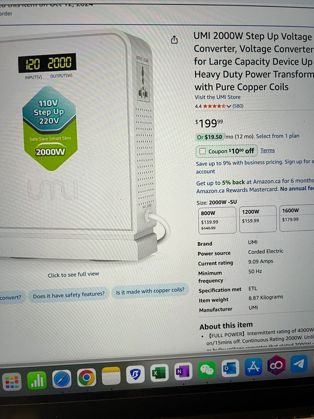The height and width of the screenshot is (419, 314).
Task: Open App Store in the dock
Action: pyautogui.click(x=254, y=366)
